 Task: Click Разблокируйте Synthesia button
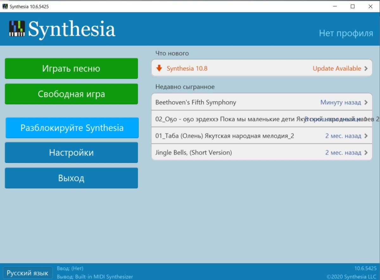[72, 128]
